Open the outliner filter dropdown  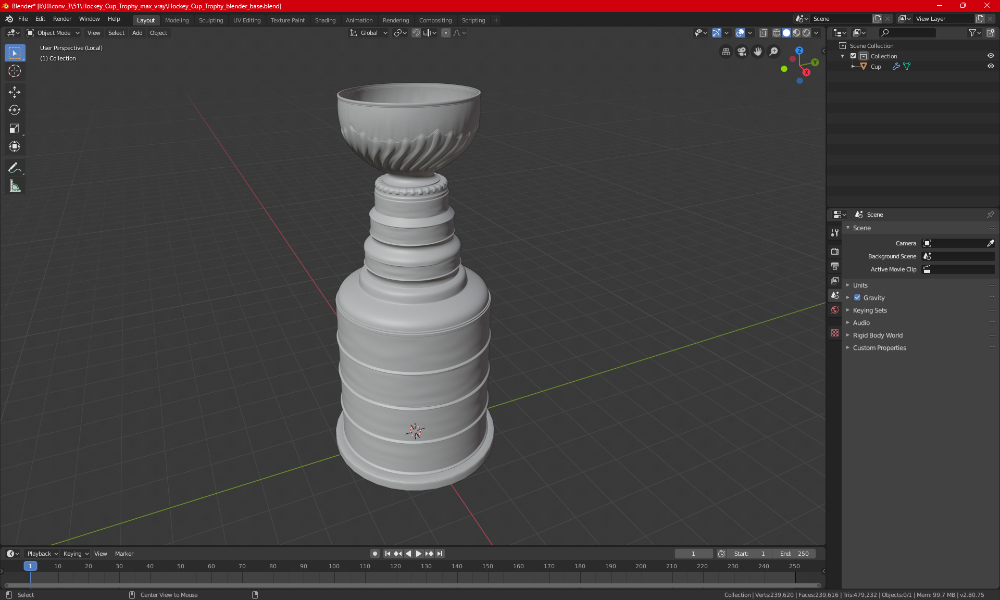(x=974, y=33)
